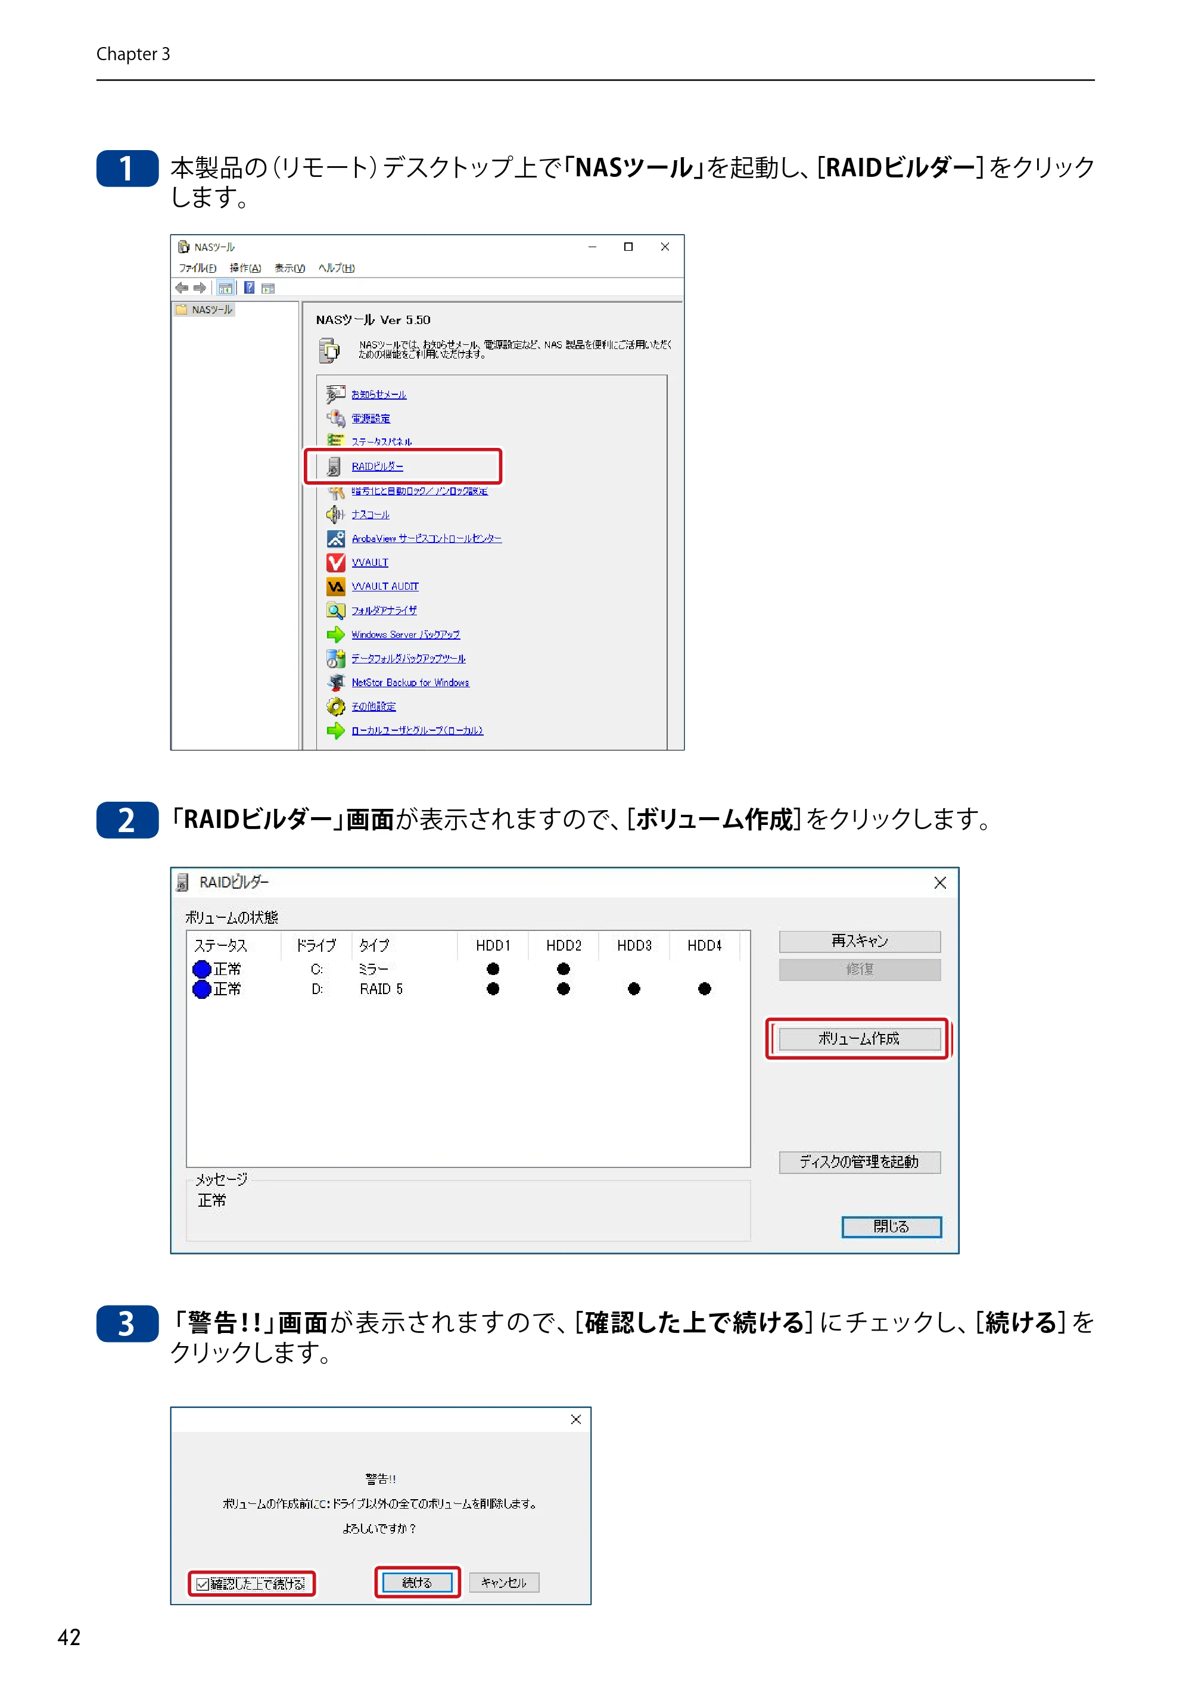The height and width of the screenshot is (1685, 1192).
Task: Close the 警告!! warning dialog with X
Action: [x=576, y=1419]
